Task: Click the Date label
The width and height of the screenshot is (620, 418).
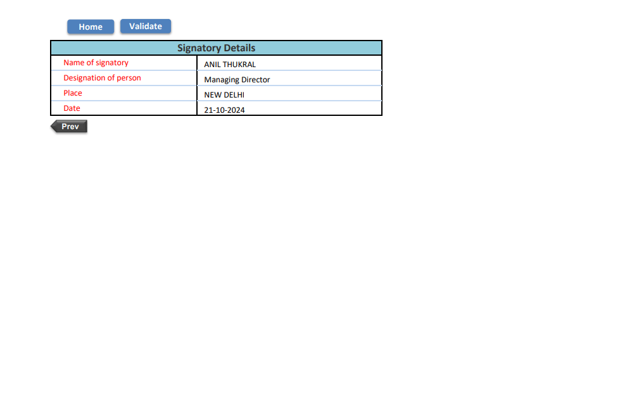Action: tap(72, 108)
